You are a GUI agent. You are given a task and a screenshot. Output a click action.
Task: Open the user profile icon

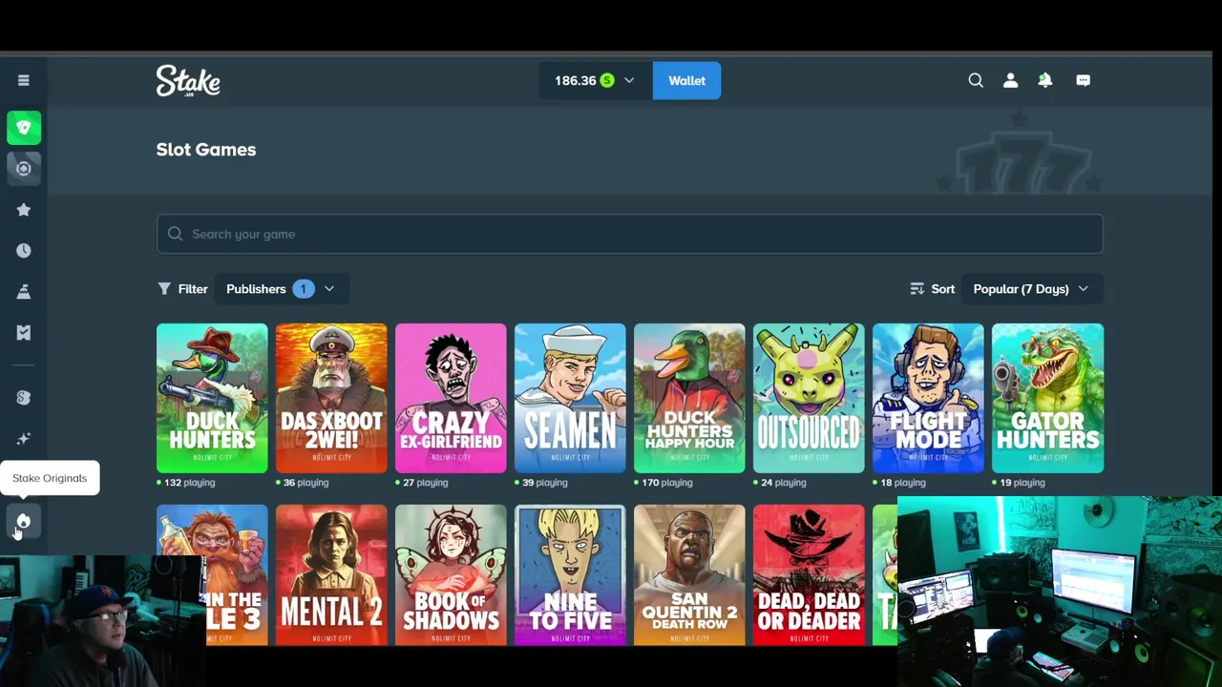pyautogui.click(x=1010, y=81)
